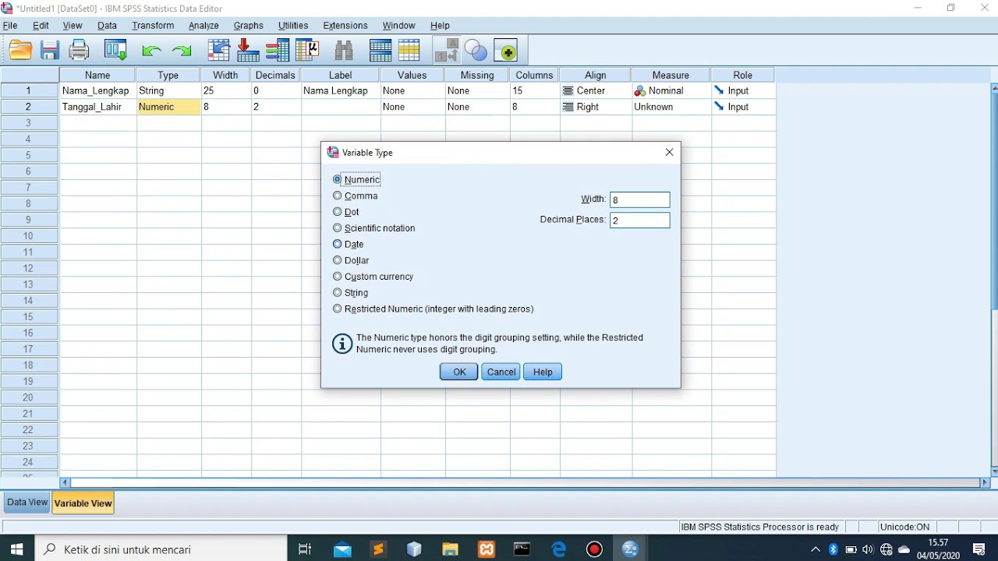Close the Variable Type dialog with X
The height and width of the screenshot is (561, 998).
coord(669,153)
